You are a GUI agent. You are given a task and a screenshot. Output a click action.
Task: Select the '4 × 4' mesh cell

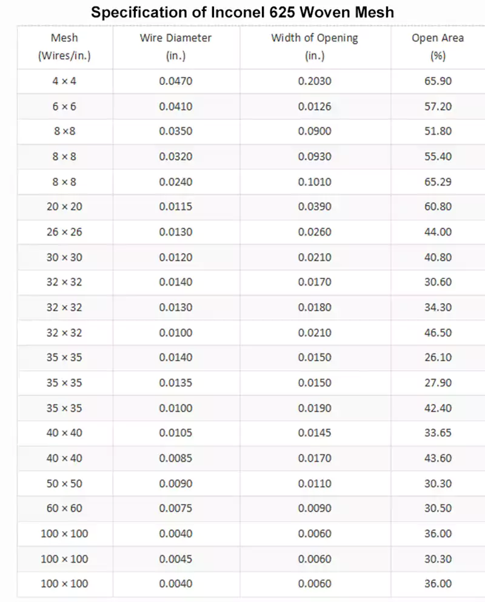(64, 81)
